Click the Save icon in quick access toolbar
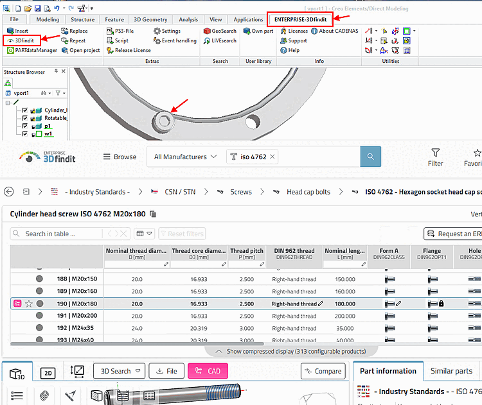 pos(37,8)
